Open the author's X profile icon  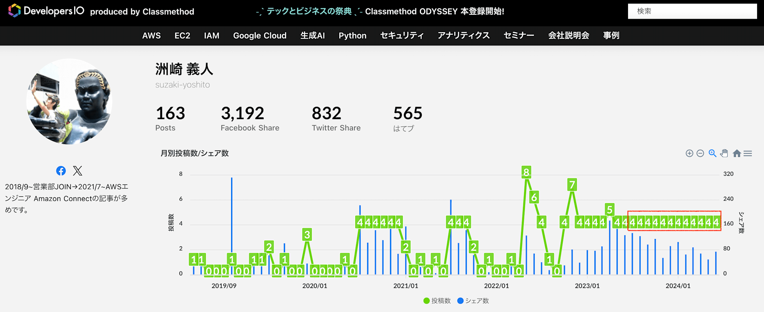(x=78, y=171)
